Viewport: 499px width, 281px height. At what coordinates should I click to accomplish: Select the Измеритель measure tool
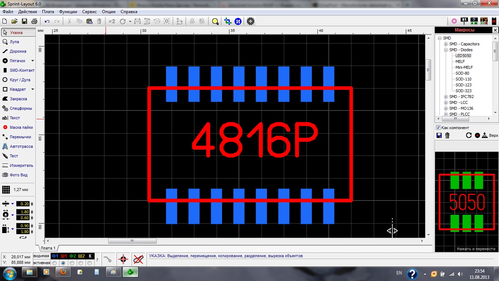21,165
